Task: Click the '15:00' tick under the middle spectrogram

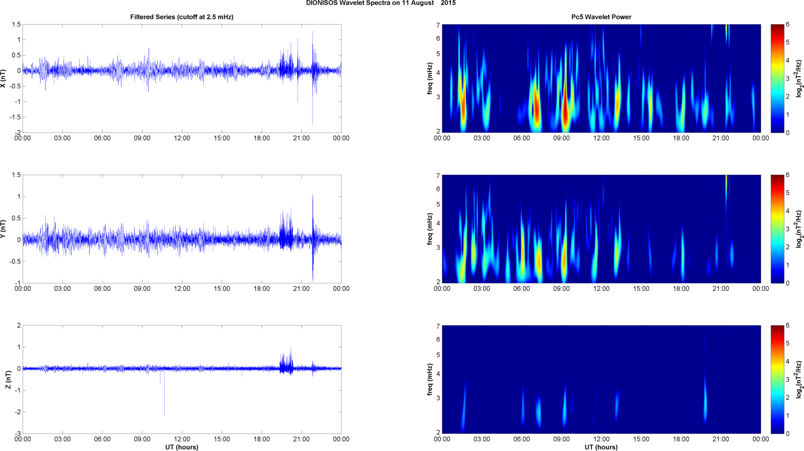Action: (641, 288)
